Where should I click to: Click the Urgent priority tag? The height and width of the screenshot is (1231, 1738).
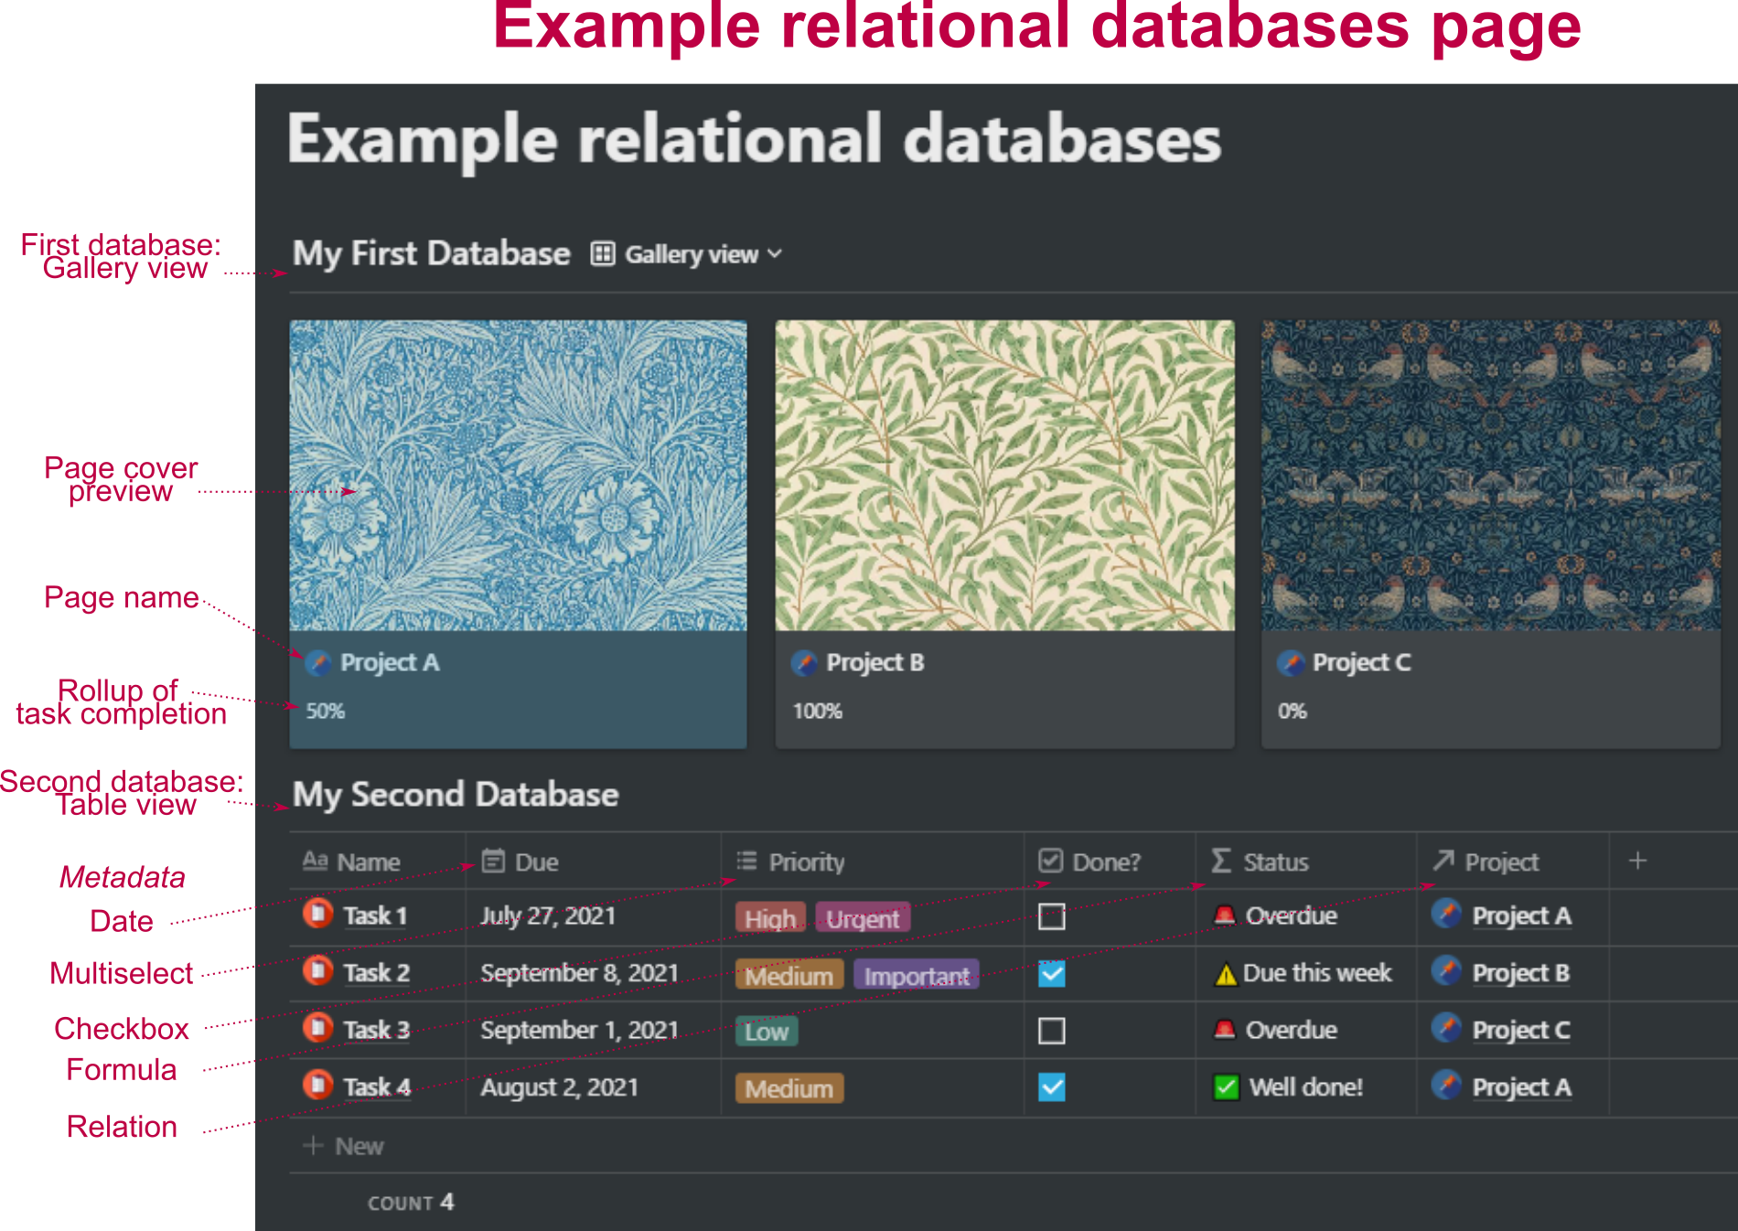tap(863, 918)
